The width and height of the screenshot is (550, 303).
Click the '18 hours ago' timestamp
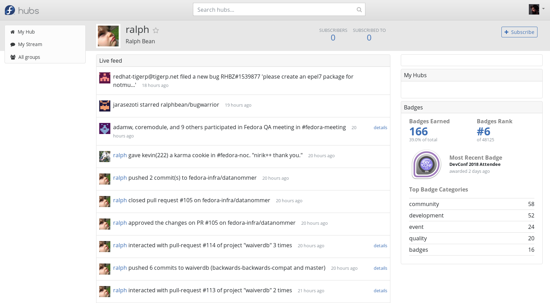point(155,86)
